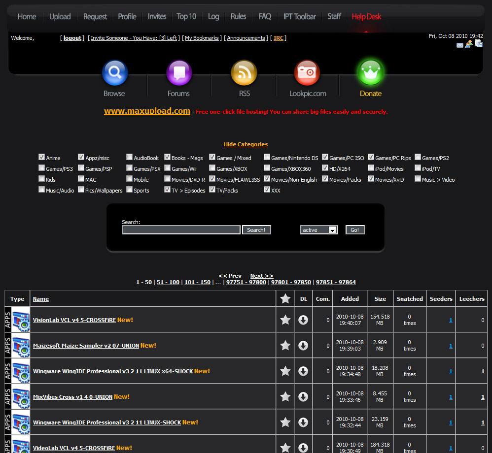Open the Home menu item
The image size is (492, 453).
coord(27,16)
